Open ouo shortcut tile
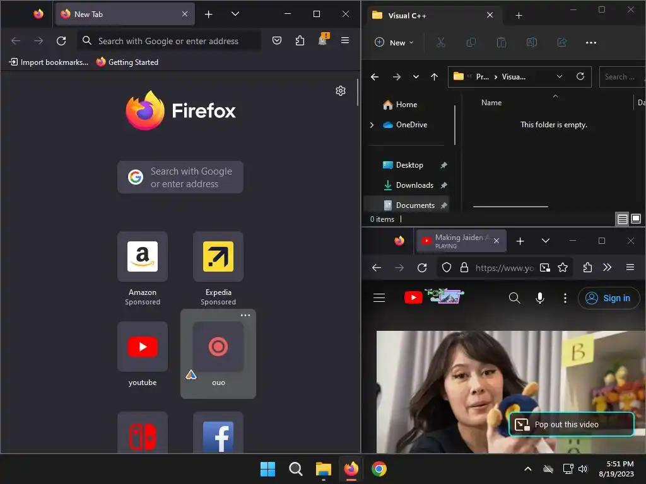Viewport: 646px width, 484px height. (218, 354)
